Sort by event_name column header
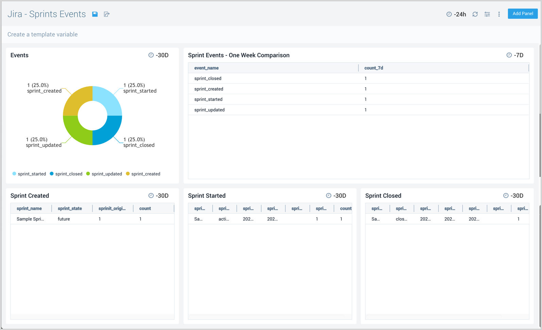The image size is (542, 330). pyautogui.click(x=206, y=68)
